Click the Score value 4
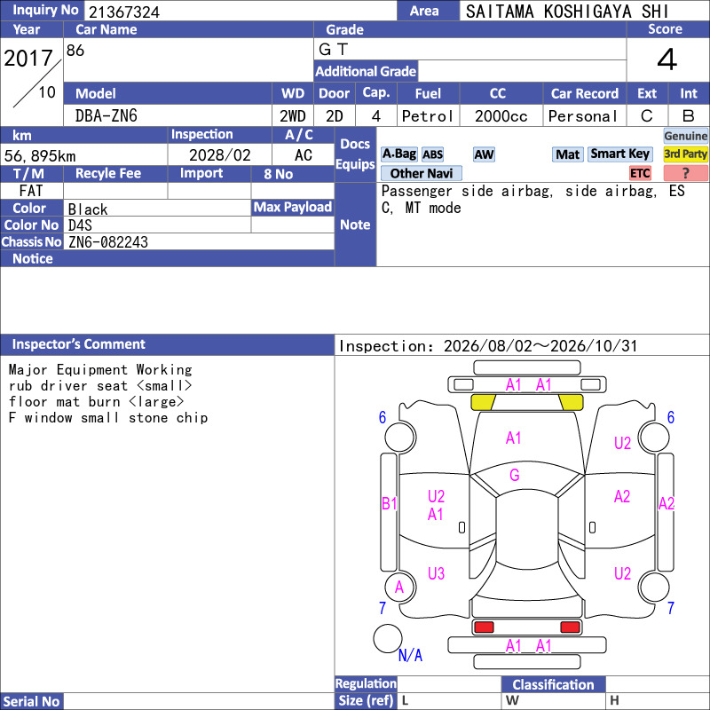 click(x=667, y=59)
